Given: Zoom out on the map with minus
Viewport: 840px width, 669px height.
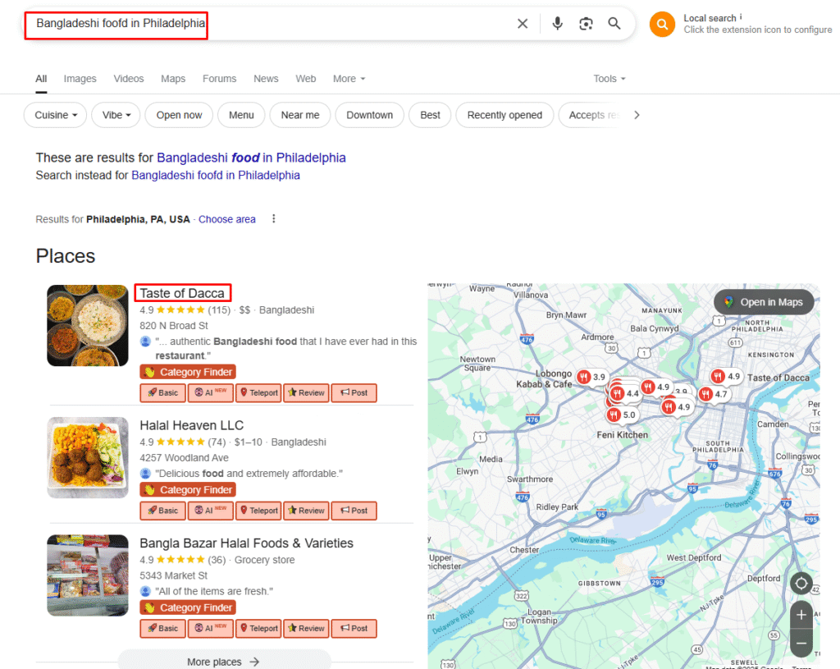Looking at the screenshot, I should point(801,643).
